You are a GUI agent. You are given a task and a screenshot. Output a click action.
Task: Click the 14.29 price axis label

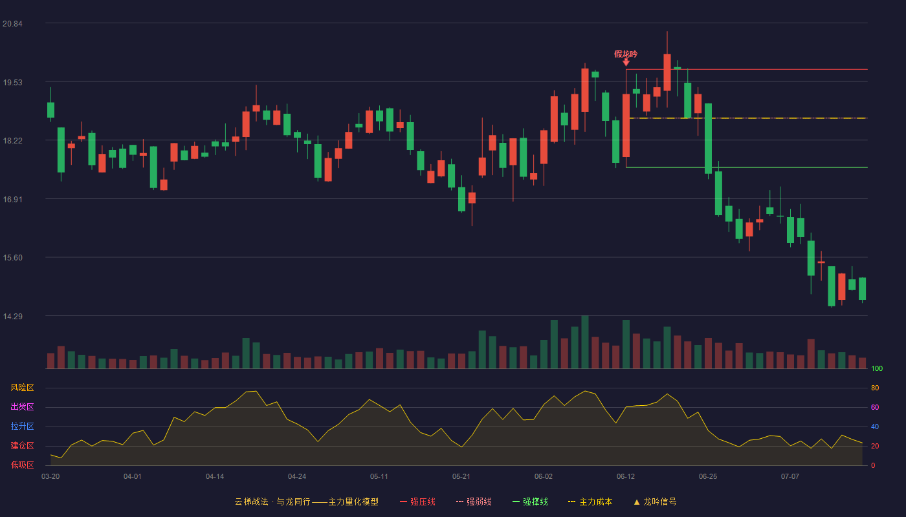12,317
